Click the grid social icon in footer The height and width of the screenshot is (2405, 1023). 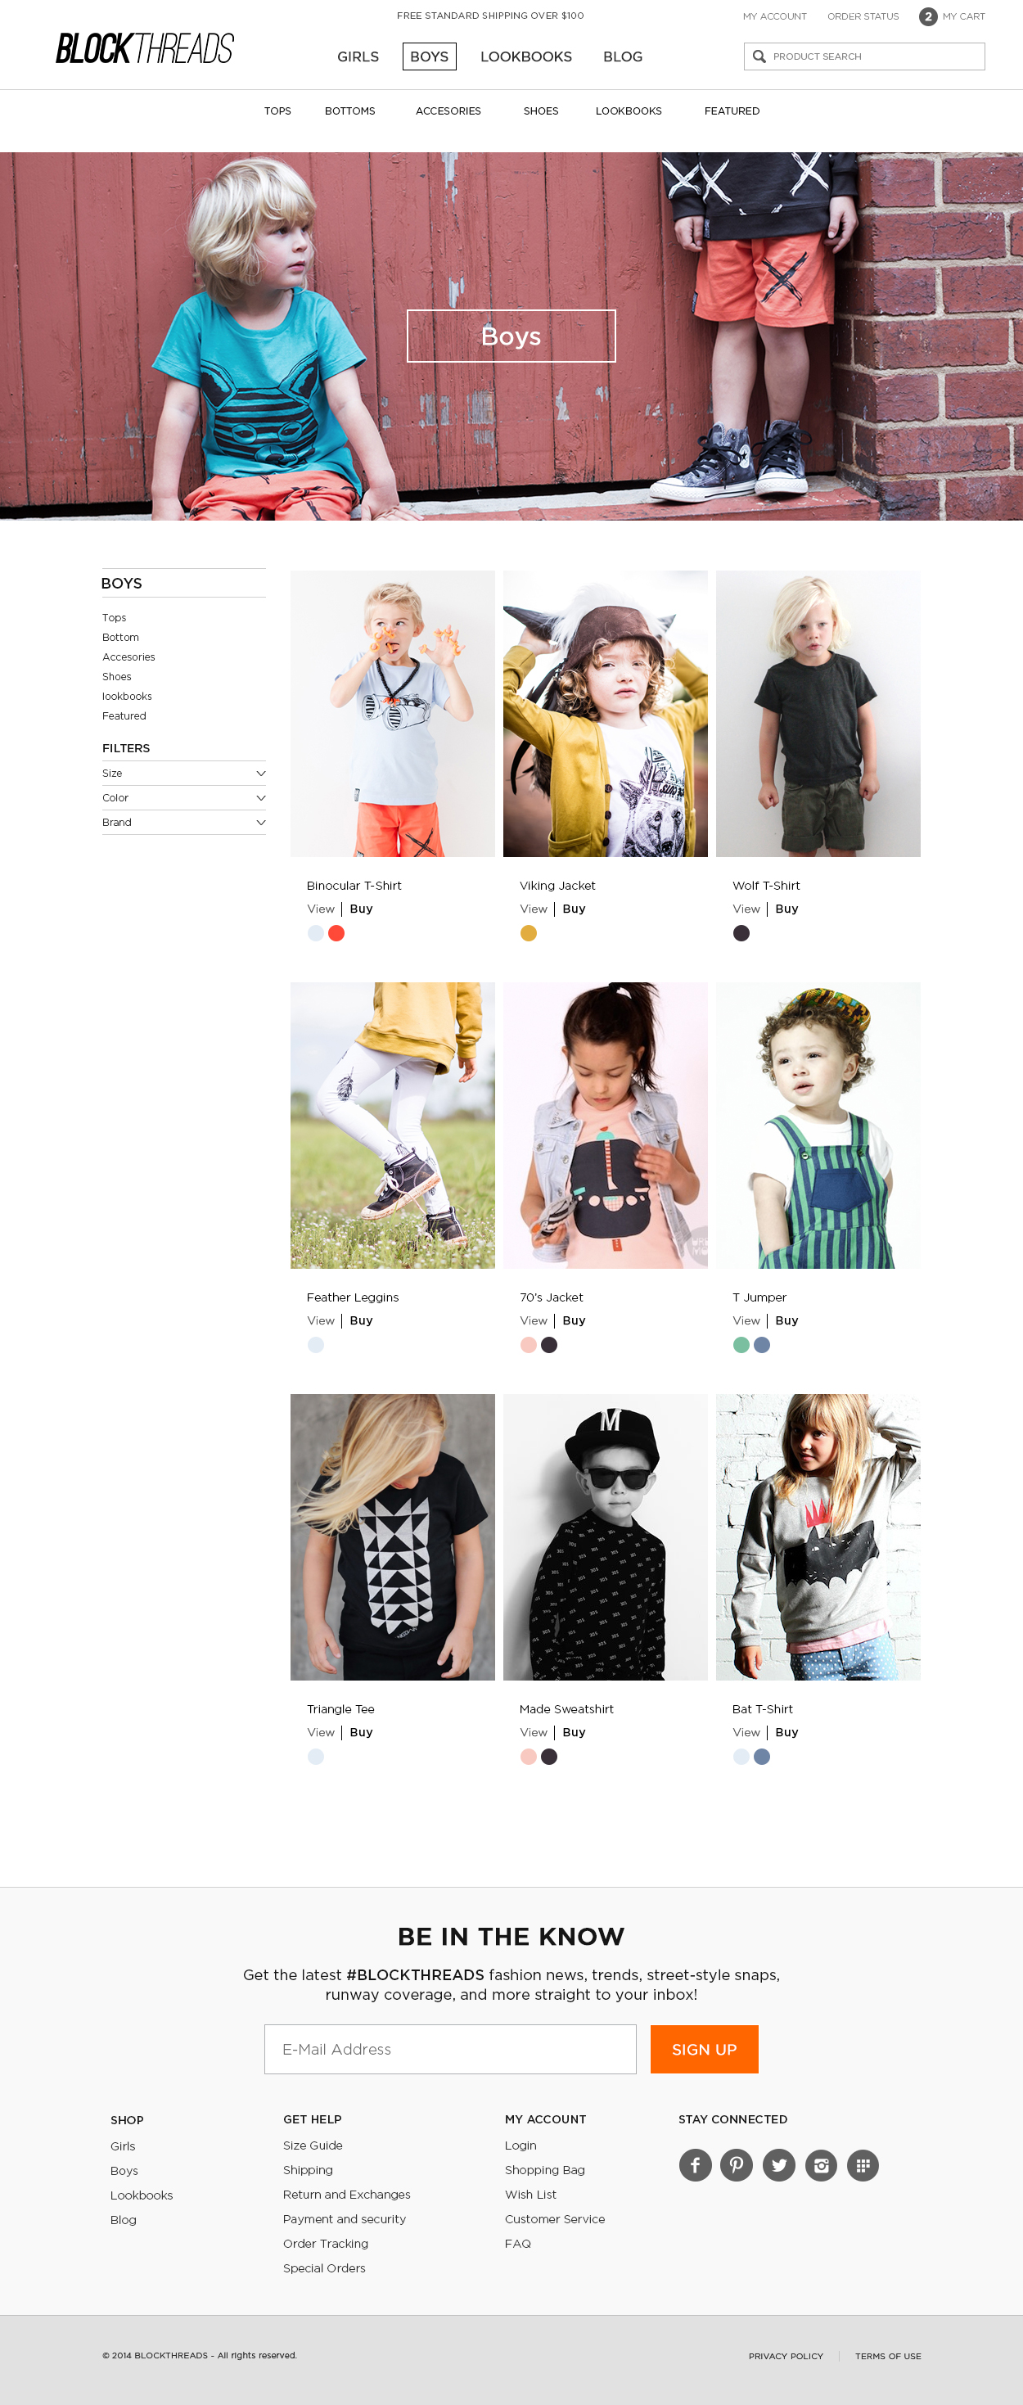coord(863,2164)
